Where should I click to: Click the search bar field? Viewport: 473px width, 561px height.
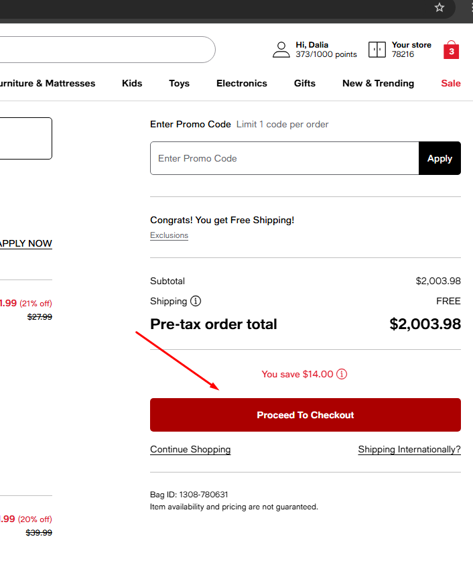[x=100, y=50]
